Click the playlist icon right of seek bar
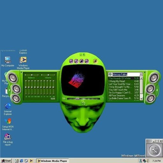Image resolution: width=163 pixels, height=163 pixels. tap(103, 98)
